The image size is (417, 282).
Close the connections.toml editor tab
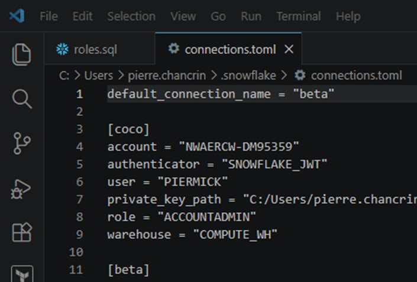[289, 50]
